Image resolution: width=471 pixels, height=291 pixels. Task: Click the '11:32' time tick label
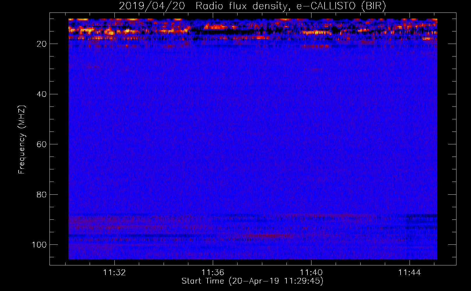click(114, 273)
